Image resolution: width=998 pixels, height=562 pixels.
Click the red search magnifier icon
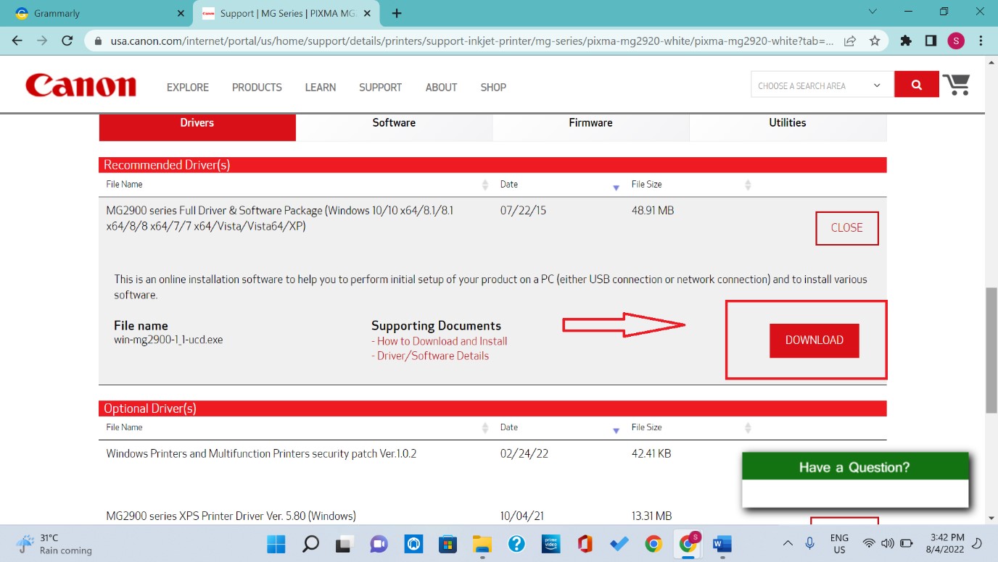916,84
